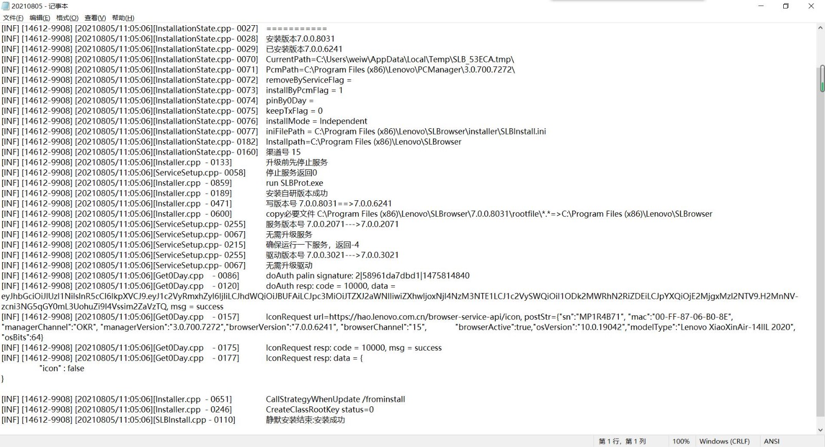Click the text 确保运行一下服务, 返回-4
Viewport: 825px width, 447px height.
[312, 245]
